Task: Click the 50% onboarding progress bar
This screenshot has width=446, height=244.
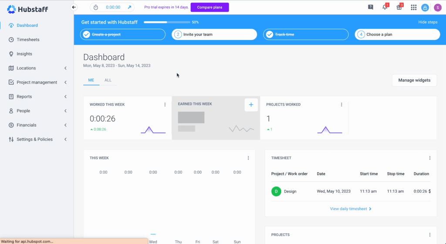Action: (x=167, y=22)
